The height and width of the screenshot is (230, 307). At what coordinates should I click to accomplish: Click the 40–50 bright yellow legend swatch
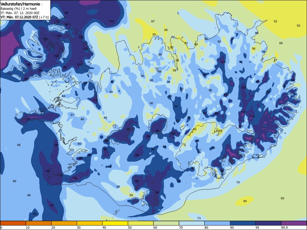pyautogui.click(x=115, y=223)
